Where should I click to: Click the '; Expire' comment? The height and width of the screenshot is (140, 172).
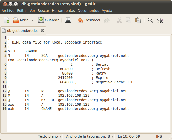coord(100,78)
